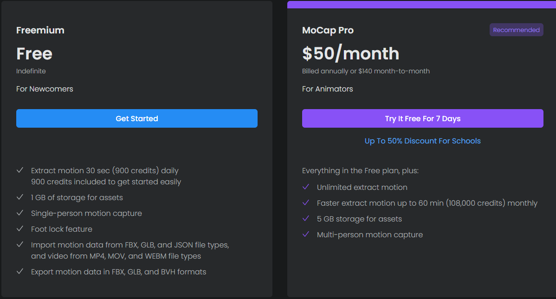The image size is (556, 299).
Task: Click checkmark beside Single-person motion capture
Action: pos(20,213)
